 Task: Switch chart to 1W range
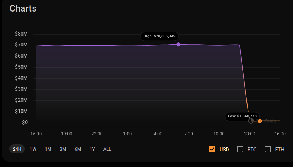click(x=33, y=149)
